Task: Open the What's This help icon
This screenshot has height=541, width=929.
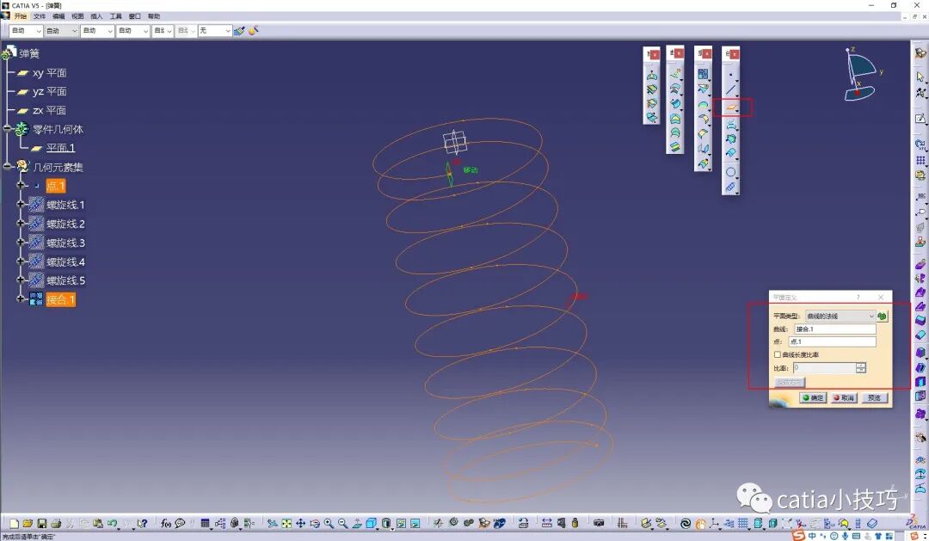Action: coord(142,523)
